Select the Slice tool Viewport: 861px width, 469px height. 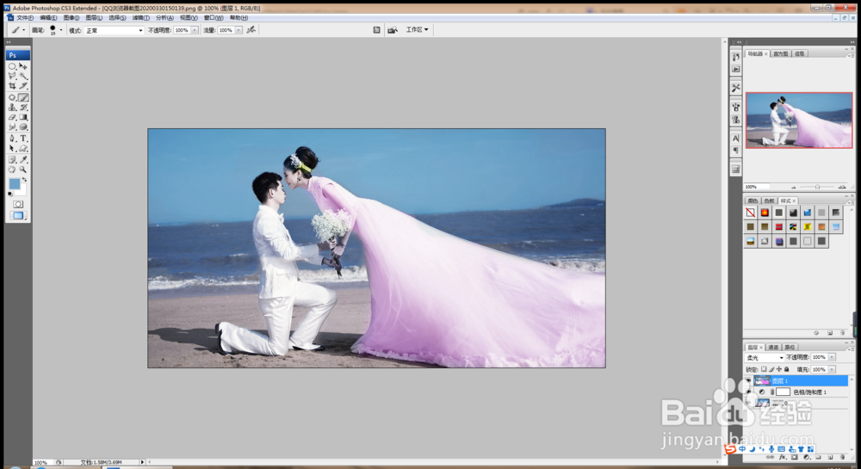pyautogui.click(x=23, y=85)
